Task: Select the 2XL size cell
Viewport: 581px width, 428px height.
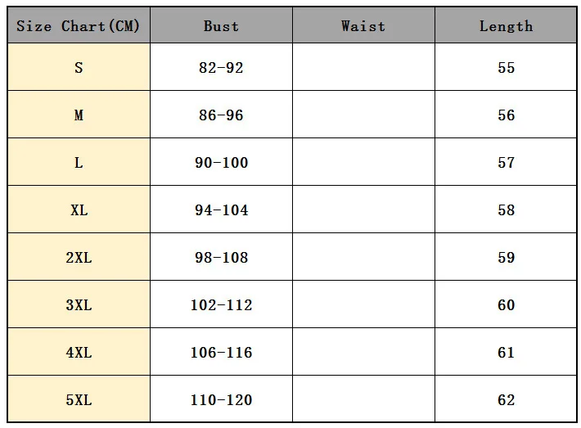Action: pyautogui.click(x=79, y=258)
